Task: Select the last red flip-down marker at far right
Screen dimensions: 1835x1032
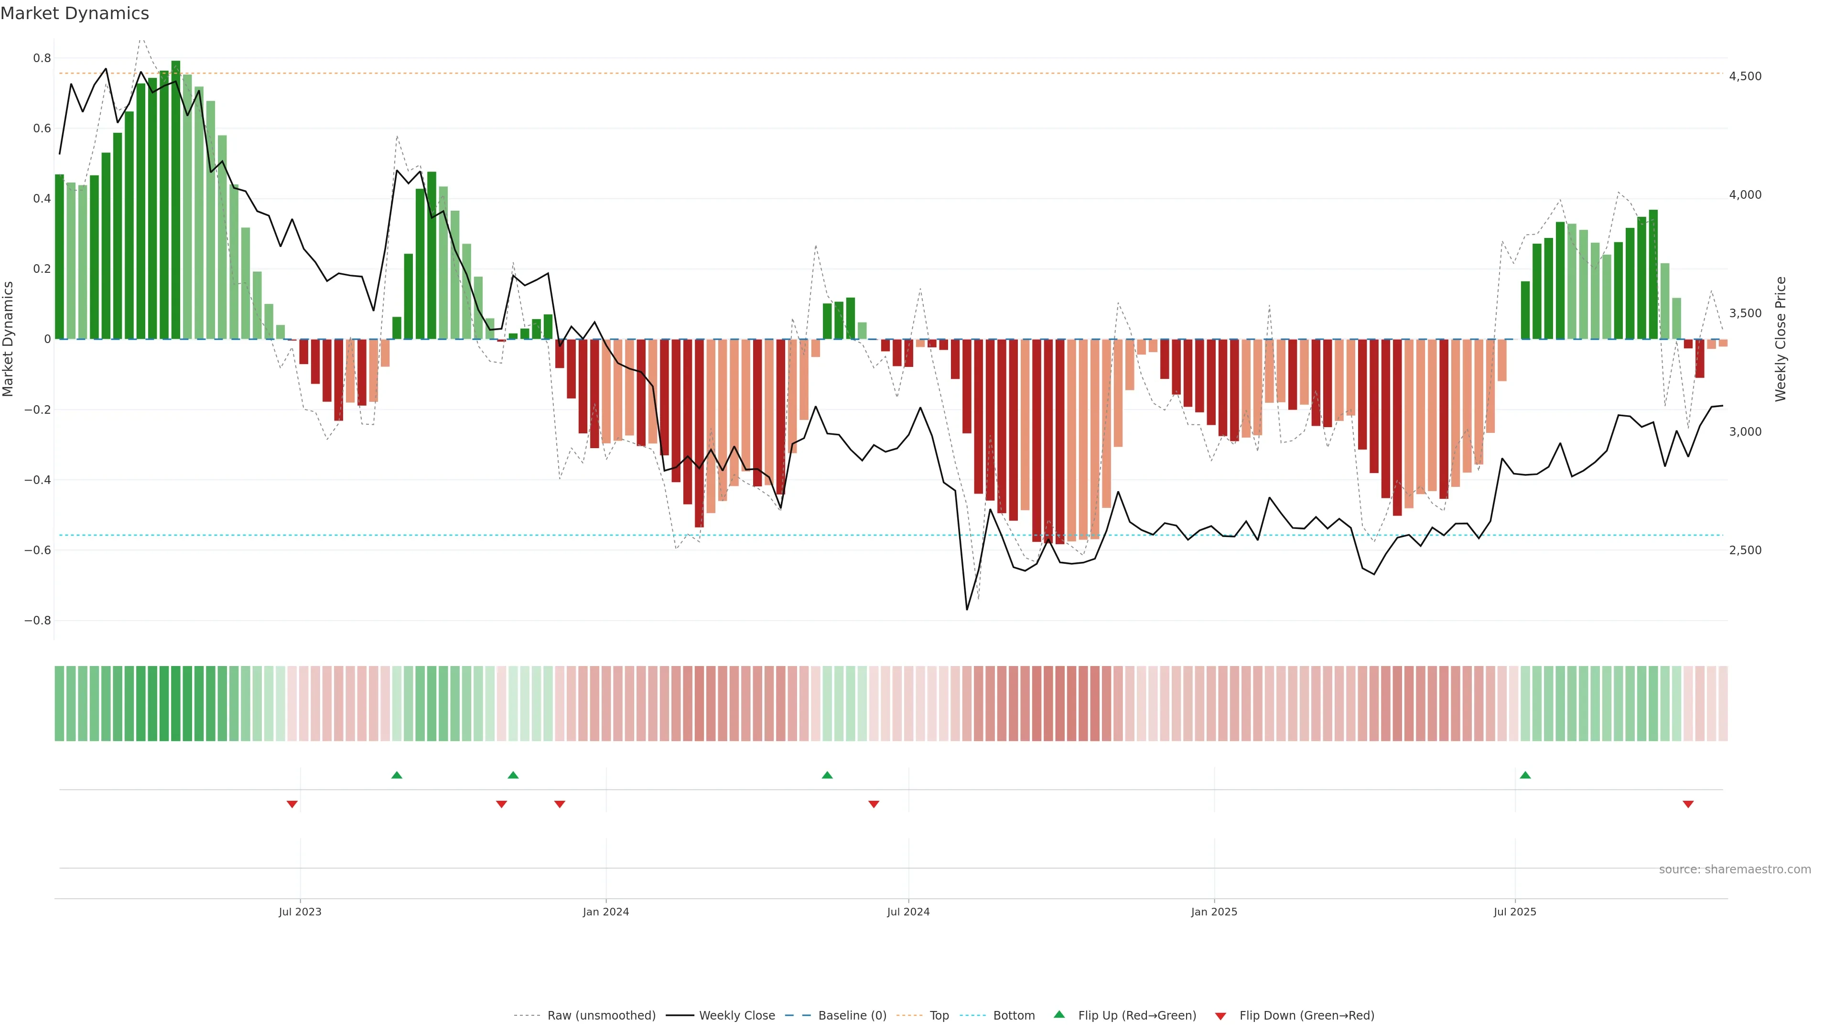Action: 1687,804
